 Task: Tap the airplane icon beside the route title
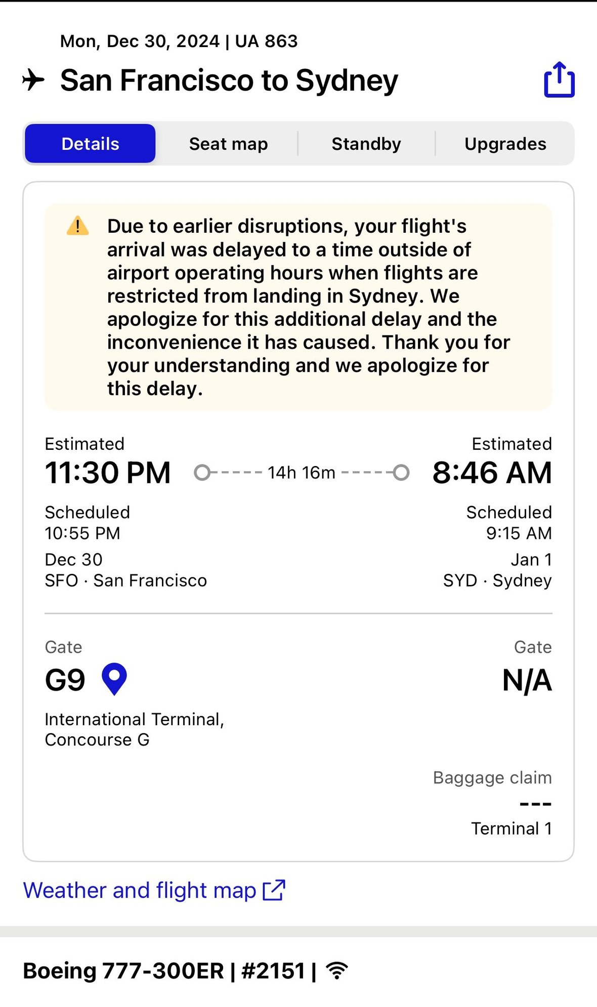(33, 80)
